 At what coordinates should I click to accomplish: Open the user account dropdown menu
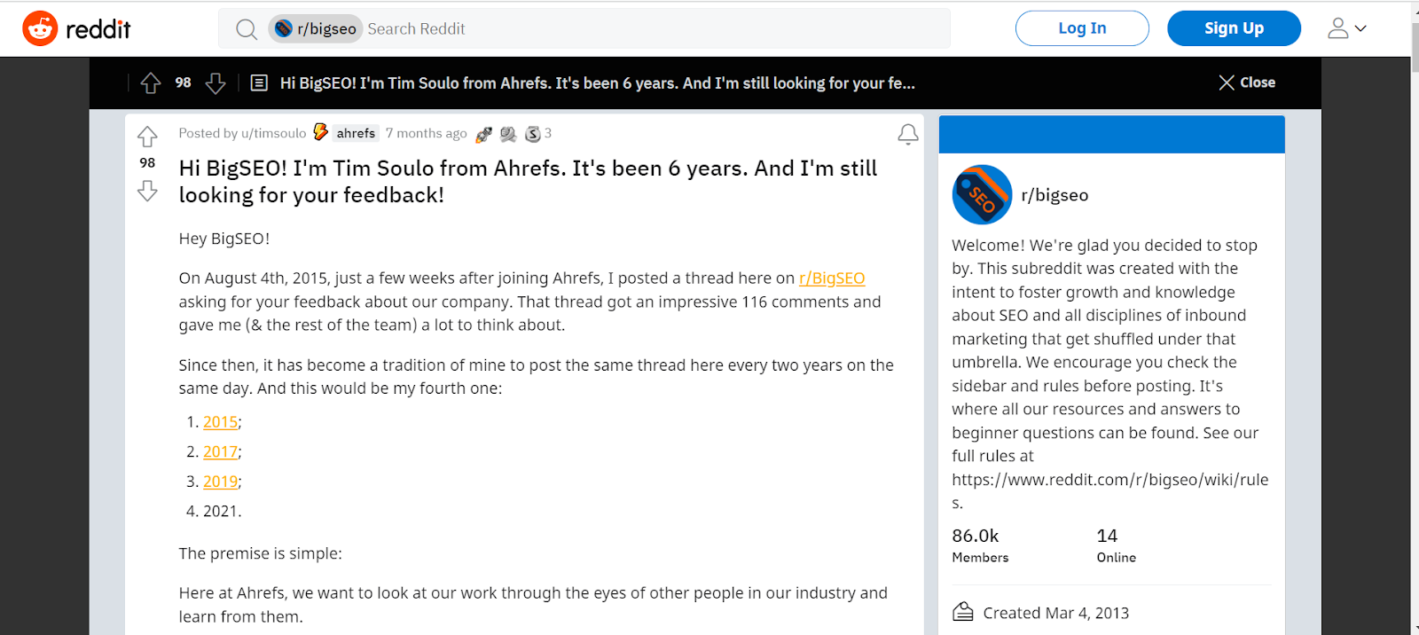tap(1346, 29)
